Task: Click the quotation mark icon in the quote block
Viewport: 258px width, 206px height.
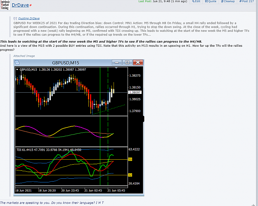Action: point(15,19)
